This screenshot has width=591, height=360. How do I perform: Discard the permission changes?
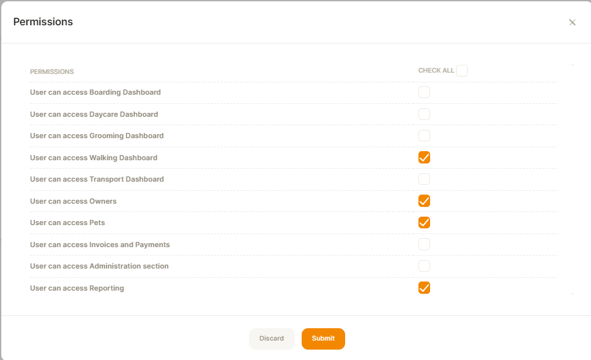pyautogui.click(x=271, y=339)
